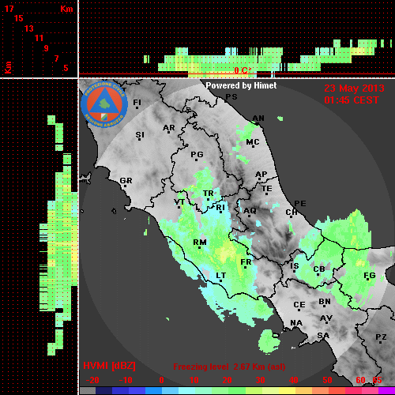Click the 23 May 2013 date label
This screenshot has height=395, width=395.
(x=354, y=88)
